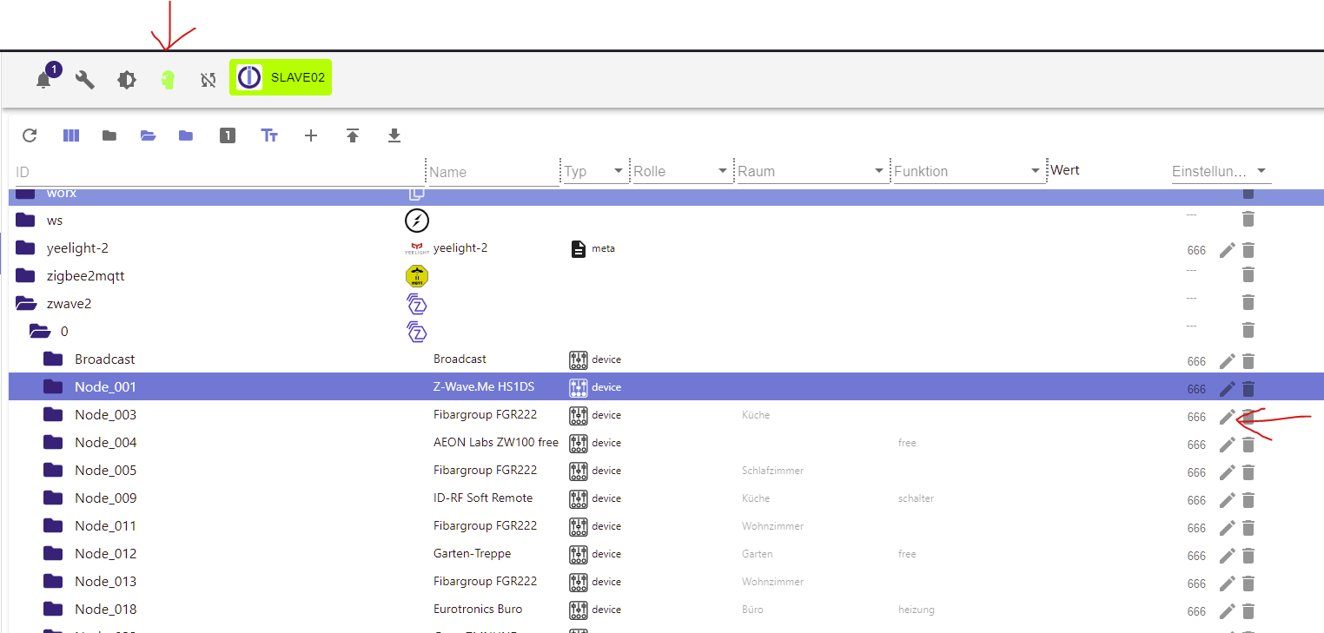Click the zigbee2mqtt yellow adapter icon
The height and width of the screenshot is (633, 1324).
[417, 276]
